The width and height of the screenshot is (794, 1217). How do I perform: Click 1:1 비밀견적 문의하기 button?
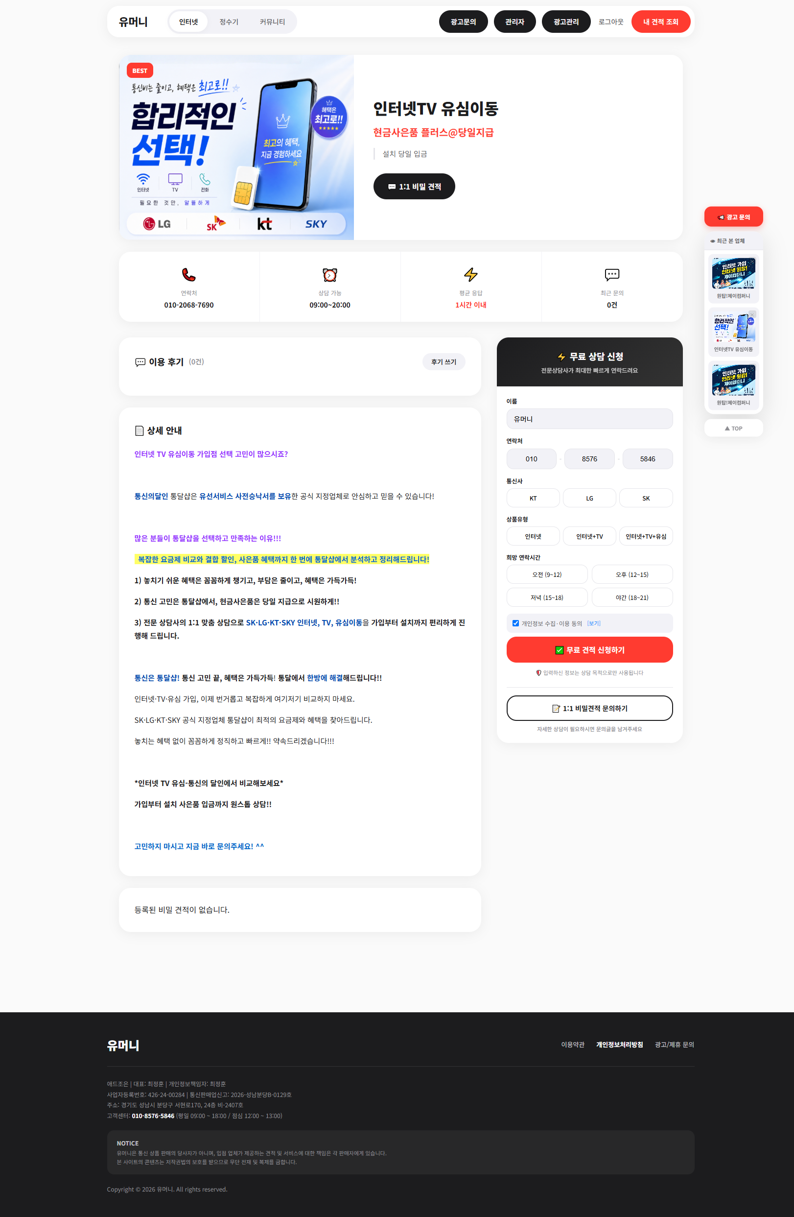tap(589, 708)
